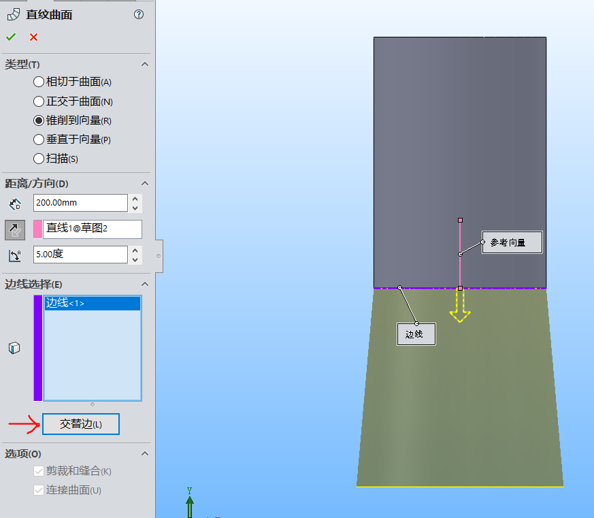
Task: Focus the 直线1@草图2 reference vector field
Action: click(93, 229)
